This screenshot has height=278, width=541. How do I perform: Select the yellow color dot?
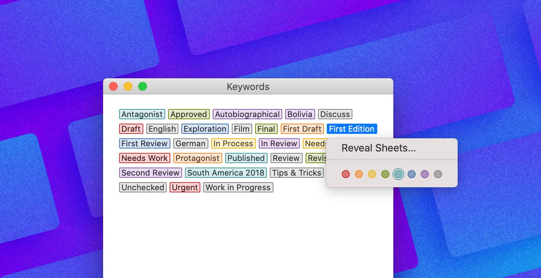click(372, 174)
